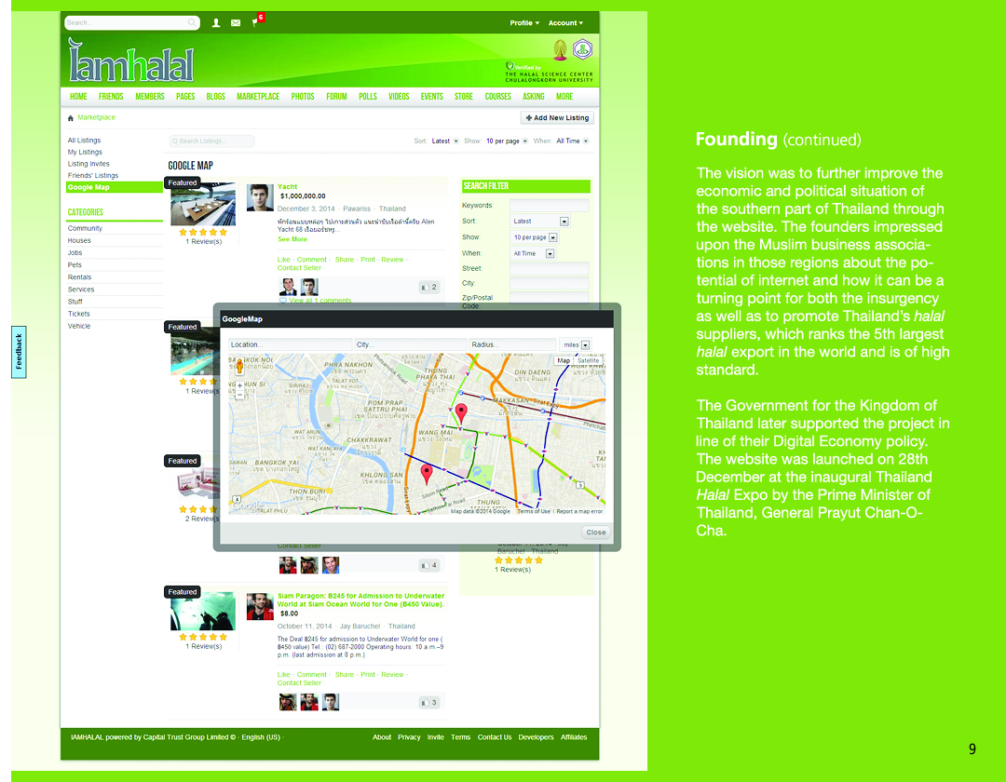This screenshot has height=782, width=1006.
Task: Click Yacht listing like count badge showing 2
Action: [x=428, y=287]
